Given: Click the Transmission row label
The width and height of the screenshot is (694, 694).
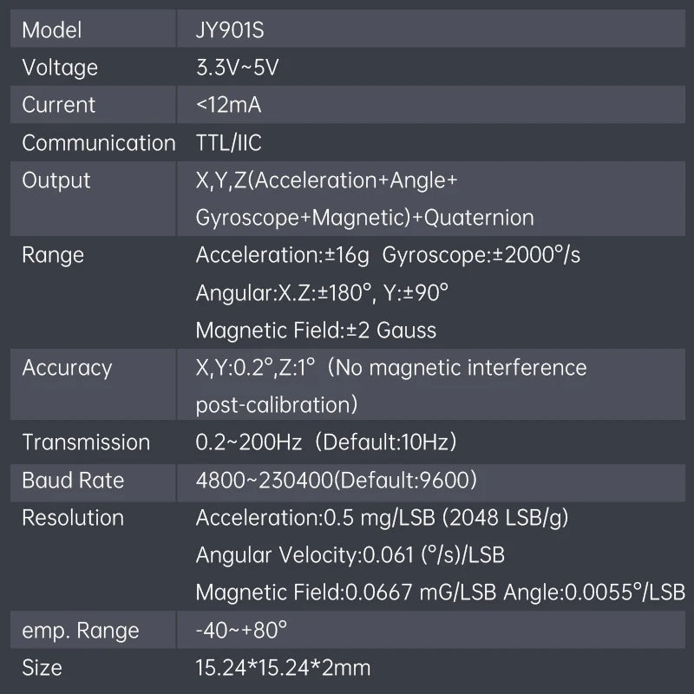Looking at the screenshot, I should point(86,442).
